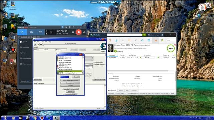Click MediaGet's list view icon
The width and height of the screenshot is (214, 120).
(162, 40)
